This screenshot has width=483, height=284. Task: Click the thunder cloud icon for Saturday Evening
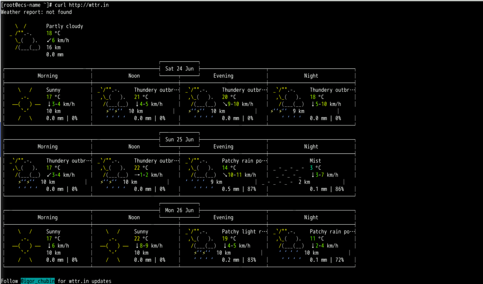point(201,103)
